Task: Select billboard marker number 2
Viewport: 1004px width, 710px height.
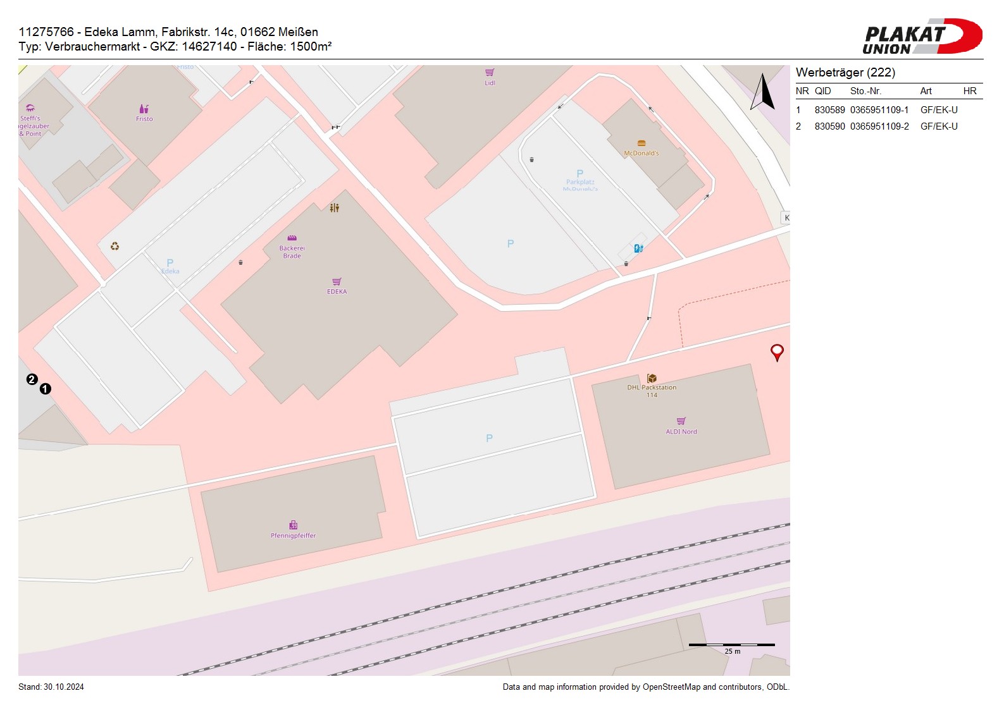Action: (x=32, y=379)
